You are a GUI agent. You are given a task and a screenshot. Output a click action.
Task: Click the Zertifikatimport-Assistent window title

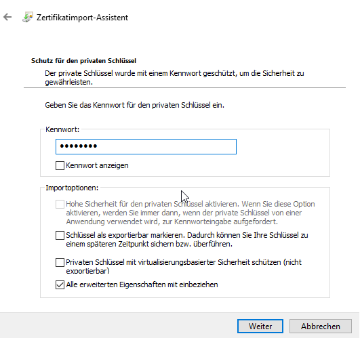(x=82, y=18)
